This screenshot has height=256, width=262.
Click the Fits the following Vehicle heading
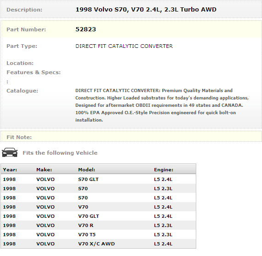(60, 153)
